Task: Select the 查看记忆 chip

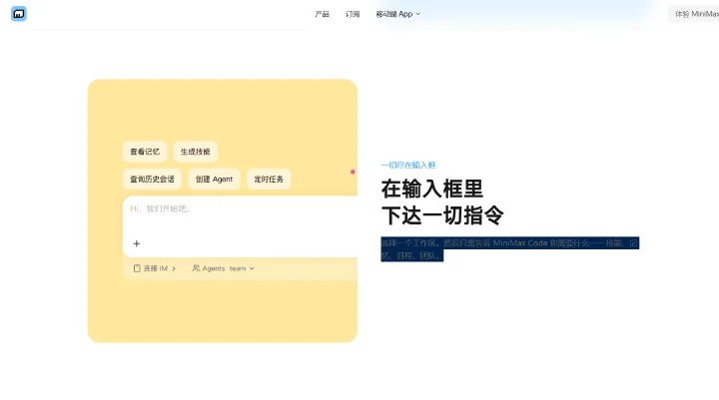Action: [x=145, y=152]
